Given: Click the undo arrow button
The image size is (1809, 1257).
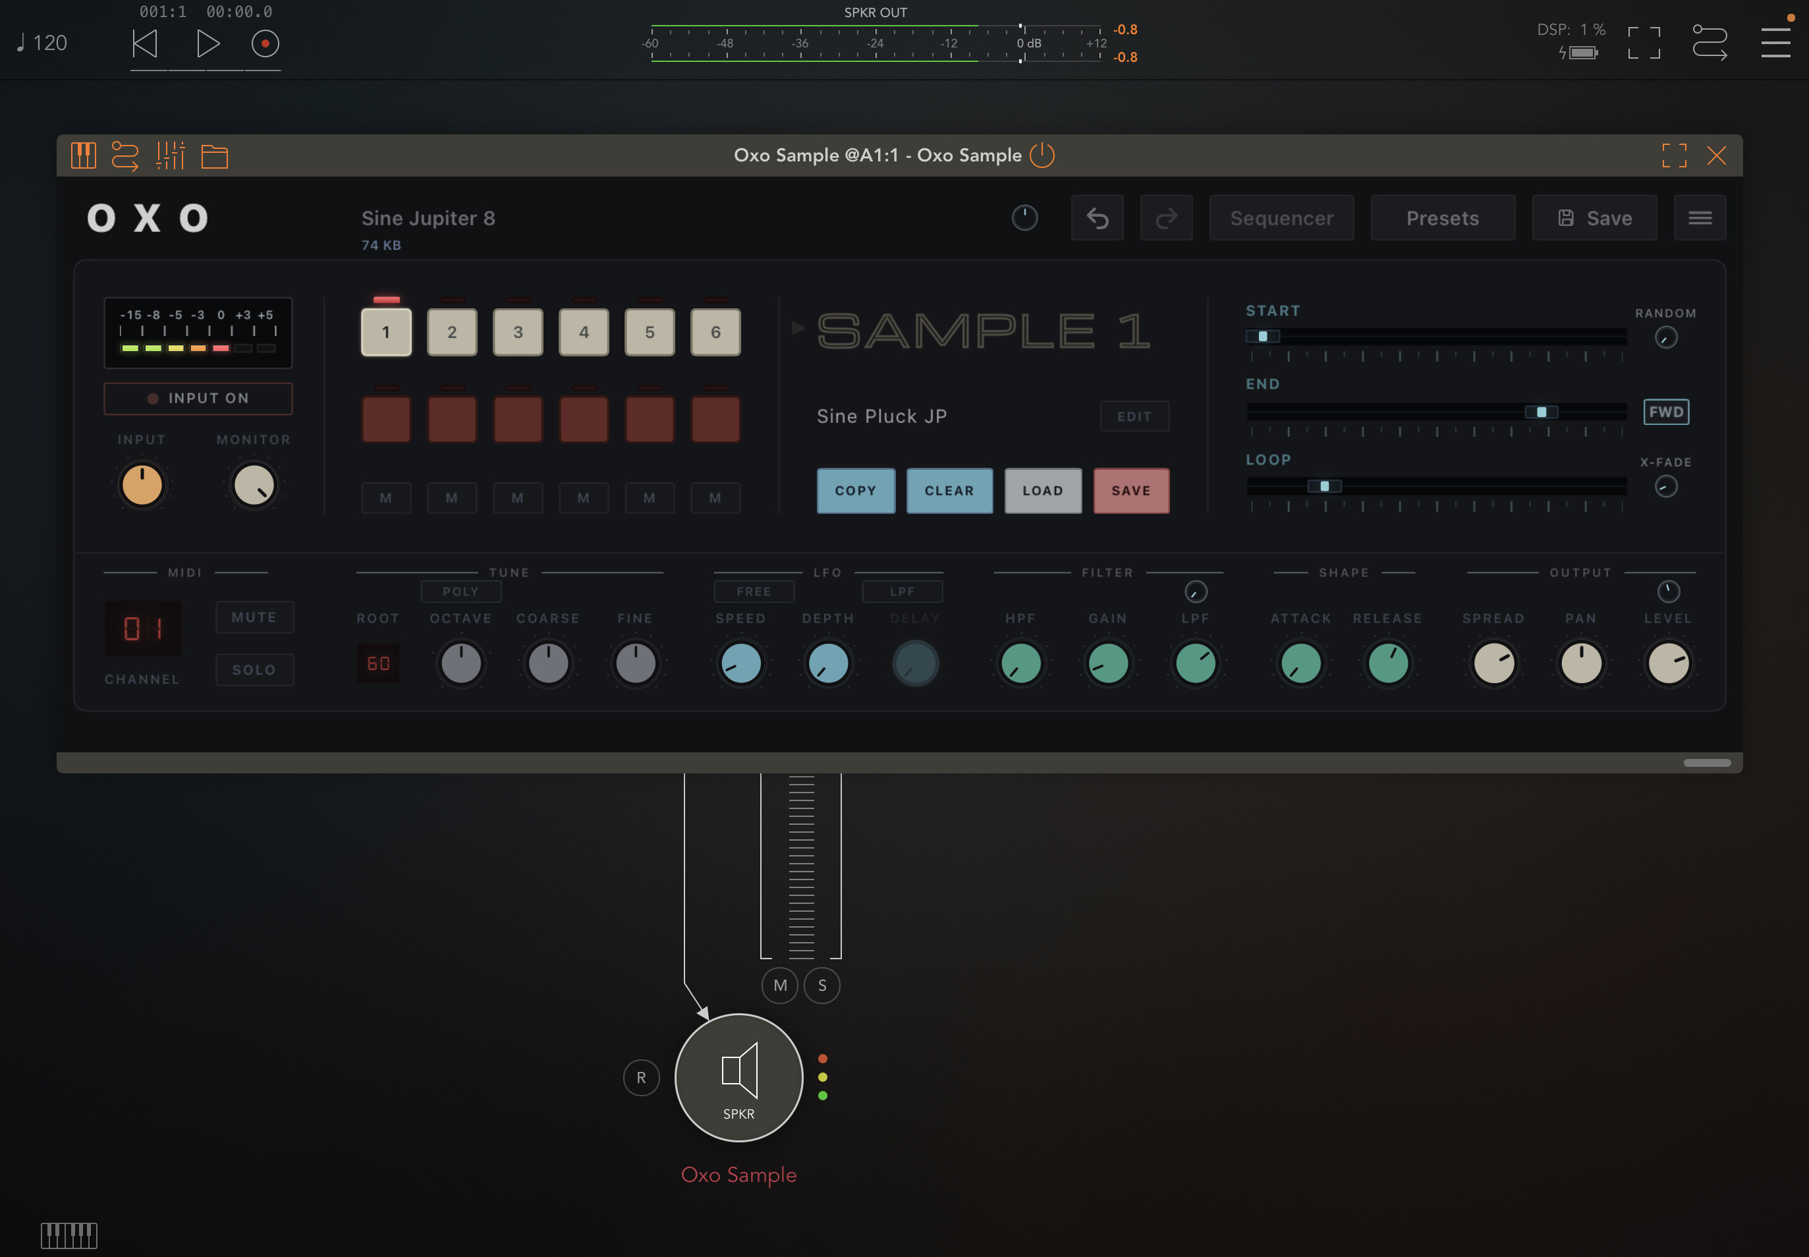Looking at the screenshot, I should click(x=1097, y=218).
